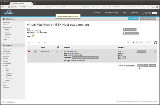The width and height of the screenshot is (160, 105).
Task: Go to last page with >> link
Action: [x=45, y=42]
